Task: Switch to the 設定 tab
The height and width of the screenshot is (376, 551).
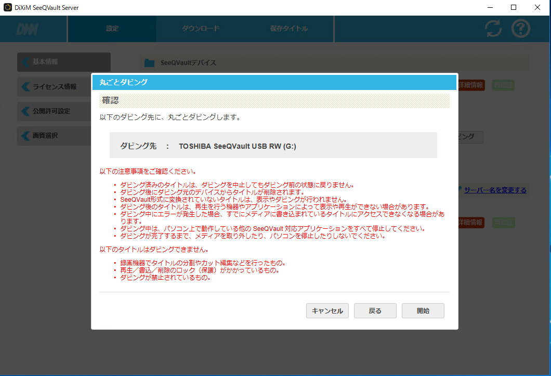Action: point(112,29)
